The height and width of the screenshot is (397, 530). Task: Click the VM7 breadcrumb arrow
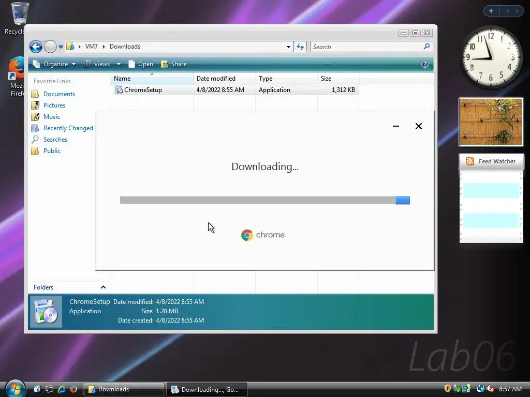(79, 47)
